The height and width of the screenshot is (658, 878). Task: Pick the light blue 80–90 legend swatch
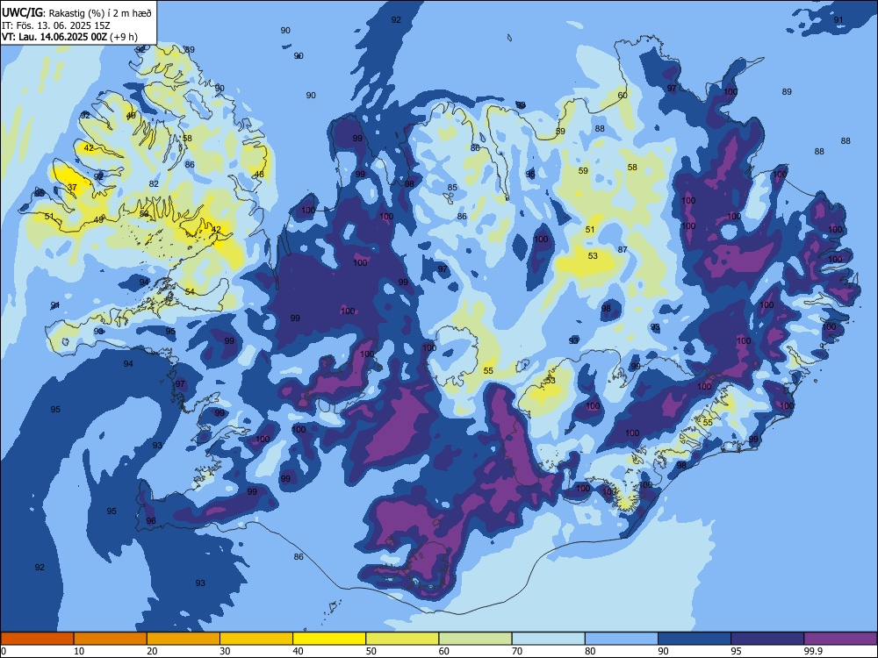621,638
